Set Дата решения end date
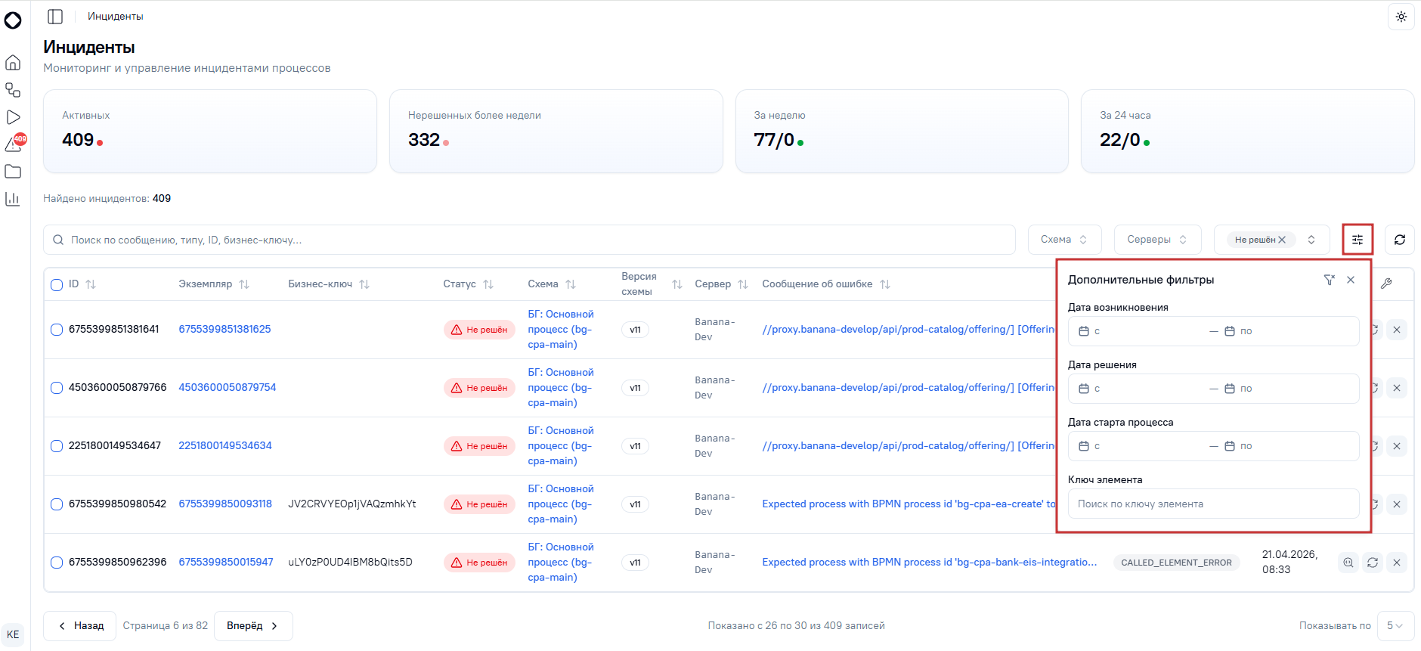Viewport: 1421px width, 651px height. click(1286, 389)
